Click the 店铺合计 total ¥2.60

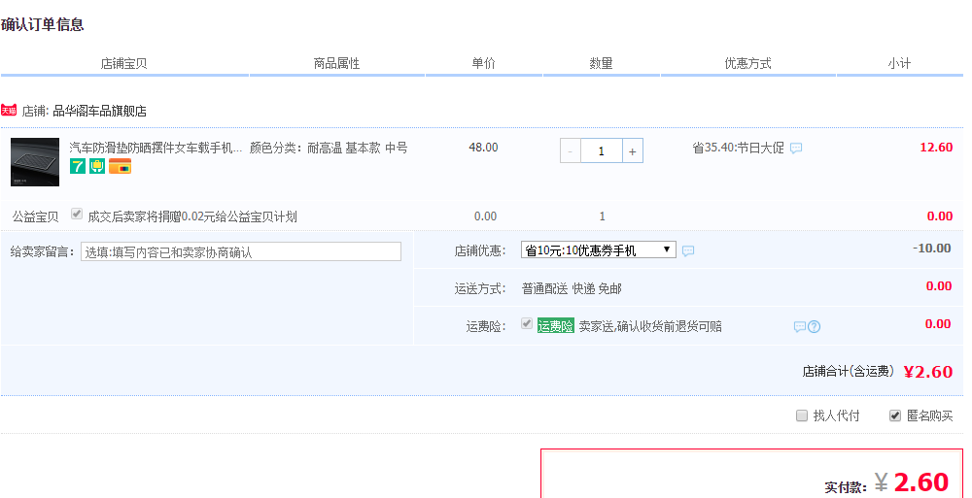928,372
